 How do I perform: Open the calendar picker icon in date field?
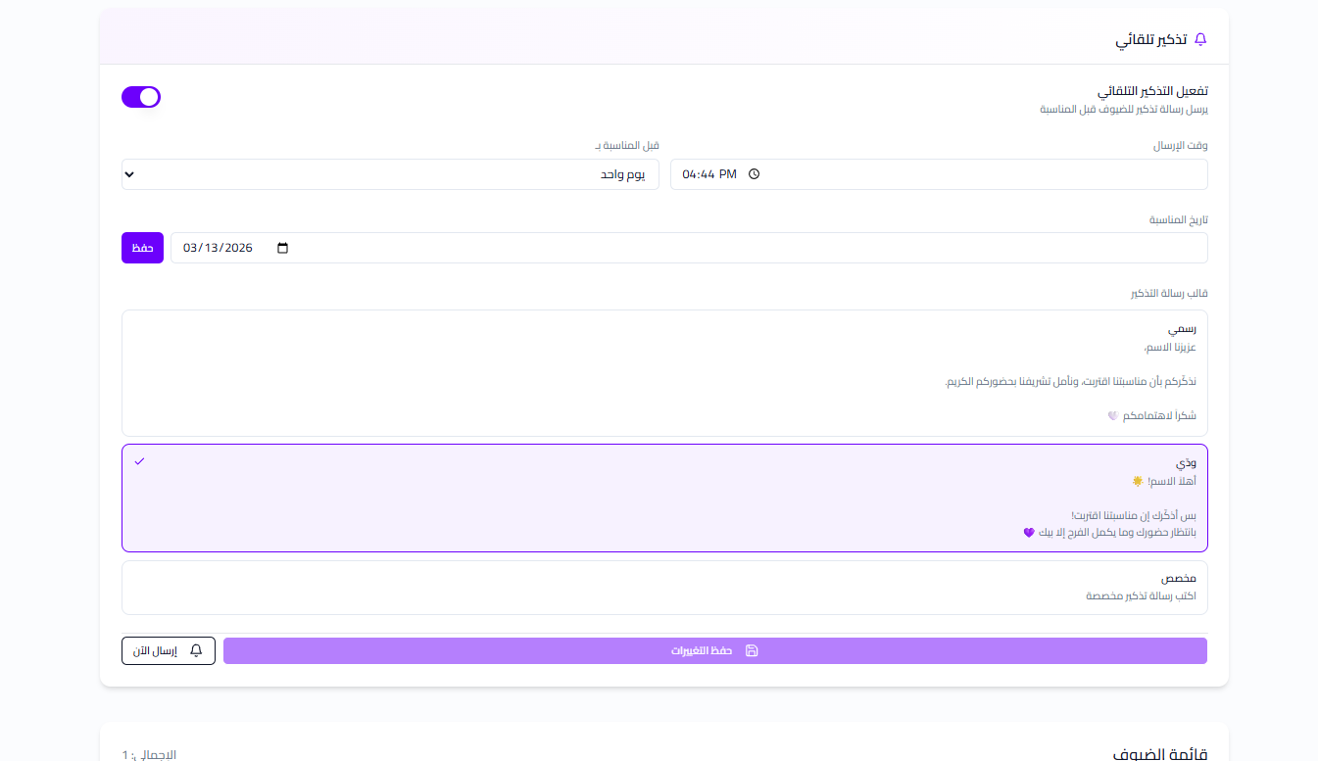283,248
